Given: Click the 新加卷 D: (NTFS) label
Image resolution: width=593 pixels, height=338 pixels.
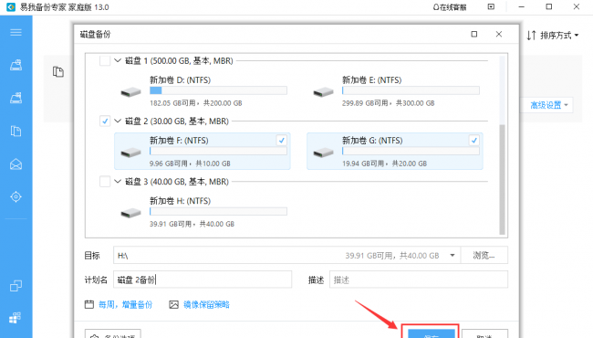Looking at the screenshot, I should 180,79.
